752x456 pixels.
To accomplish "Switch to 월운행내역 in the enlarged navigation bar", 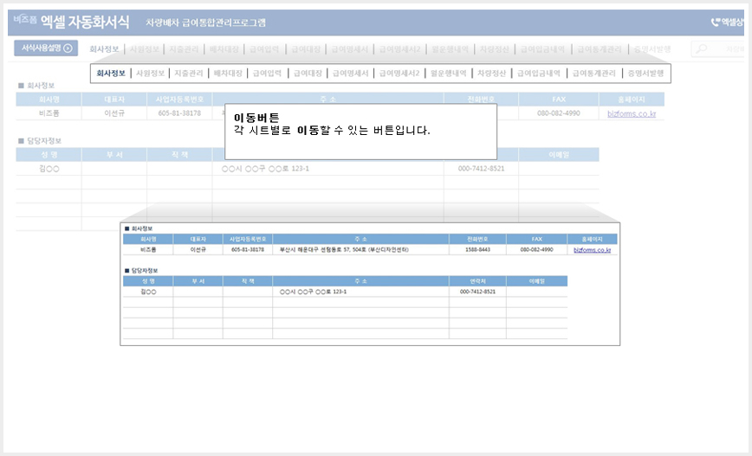I will point(449,74).
